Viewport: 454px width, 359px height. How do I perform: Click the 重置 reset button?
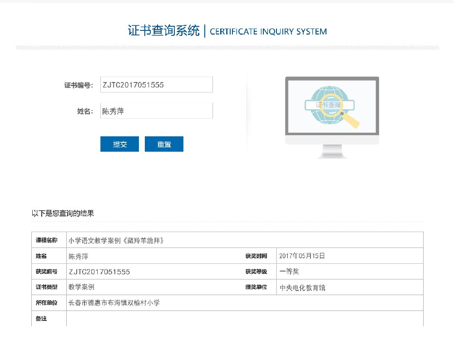tap(164, 144)
